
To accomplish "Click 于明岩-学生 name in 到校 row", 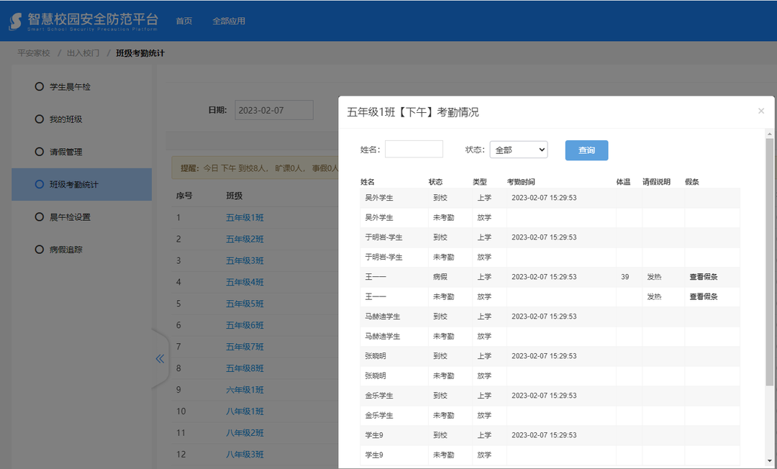I will point(383,237).
